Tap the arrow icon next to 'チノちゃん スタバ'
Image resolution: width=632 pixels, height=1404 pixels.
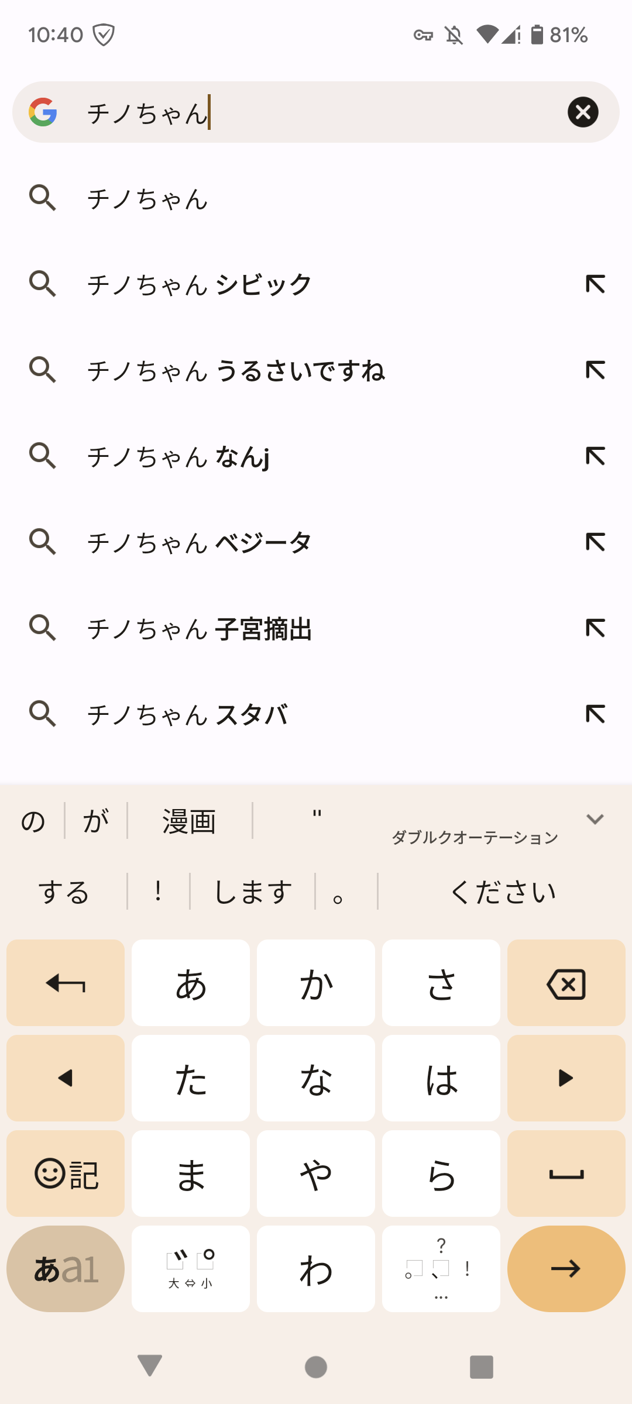click(x=595, y=714)
